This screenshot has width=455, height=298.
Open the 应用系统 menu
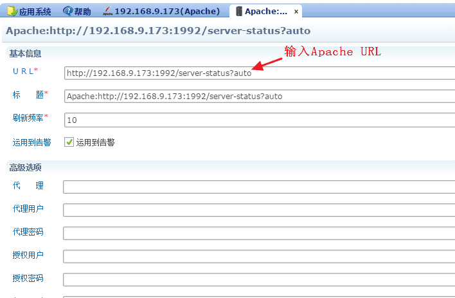coord(29,12)
